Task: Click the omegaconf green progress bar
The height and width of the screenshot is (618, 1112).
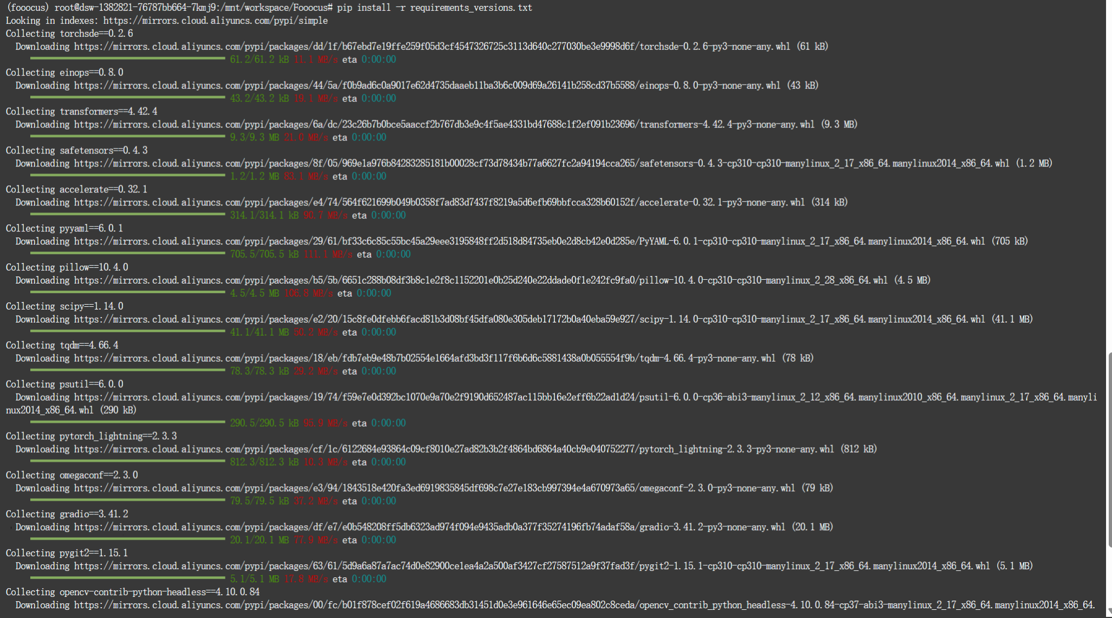Action: click(127, 501)
